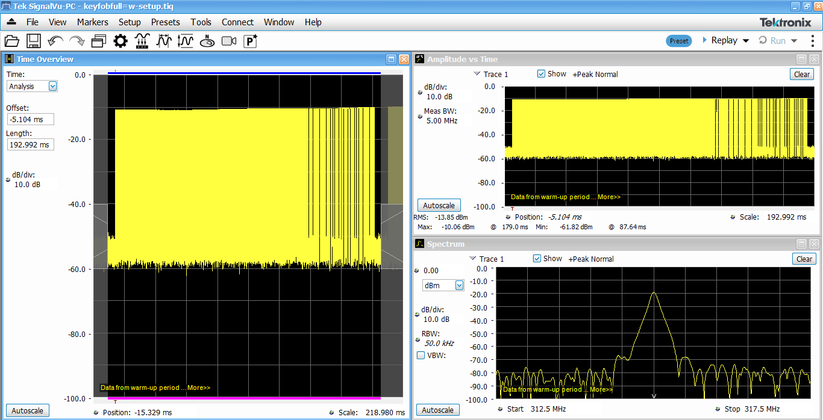Screen dimensions: 823x420
Task: Open the Presets menu
Action: [x=165, y=22]
